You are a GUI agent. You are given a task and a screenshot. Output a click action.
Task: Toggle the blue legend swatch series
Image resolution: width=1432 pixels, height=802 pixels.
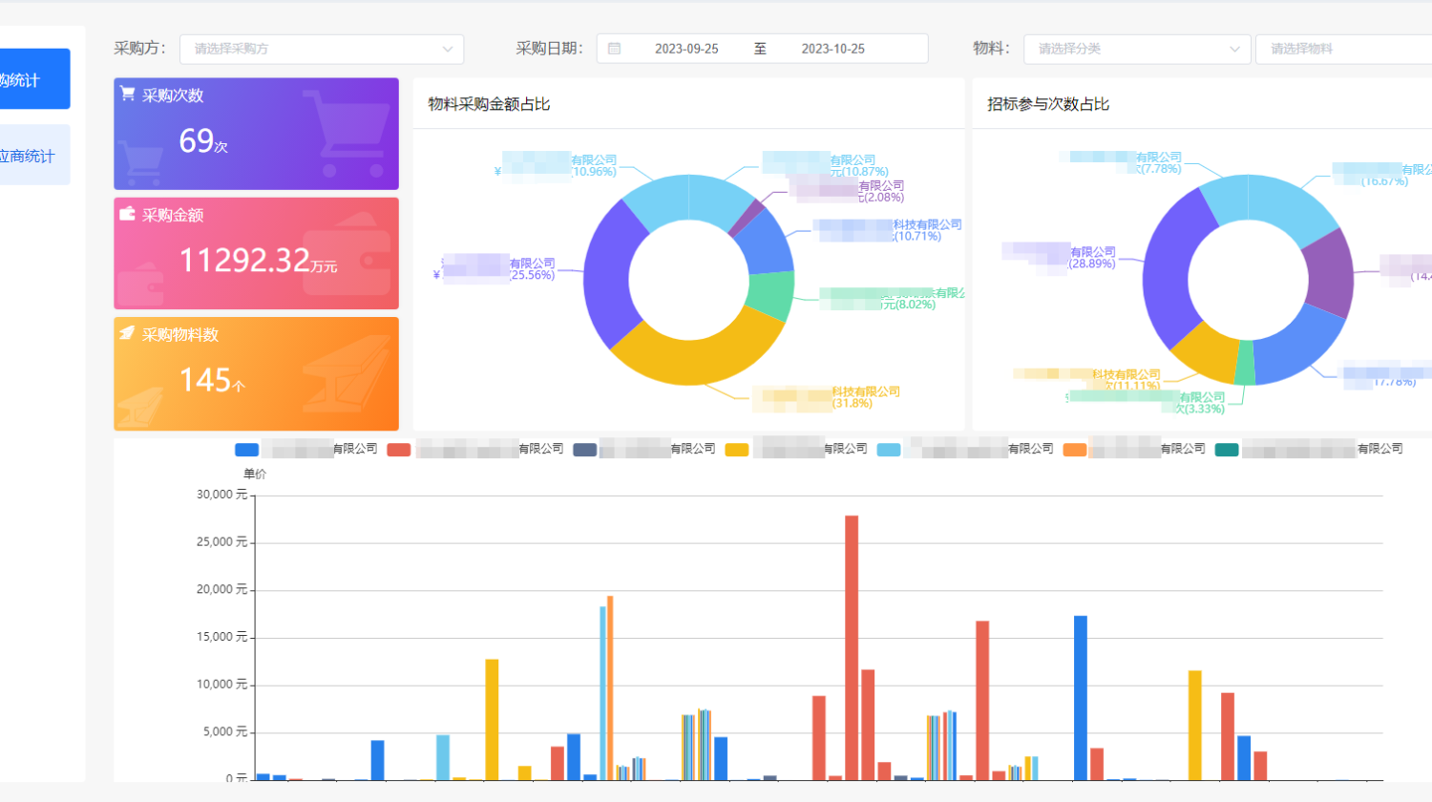point(246,450)
